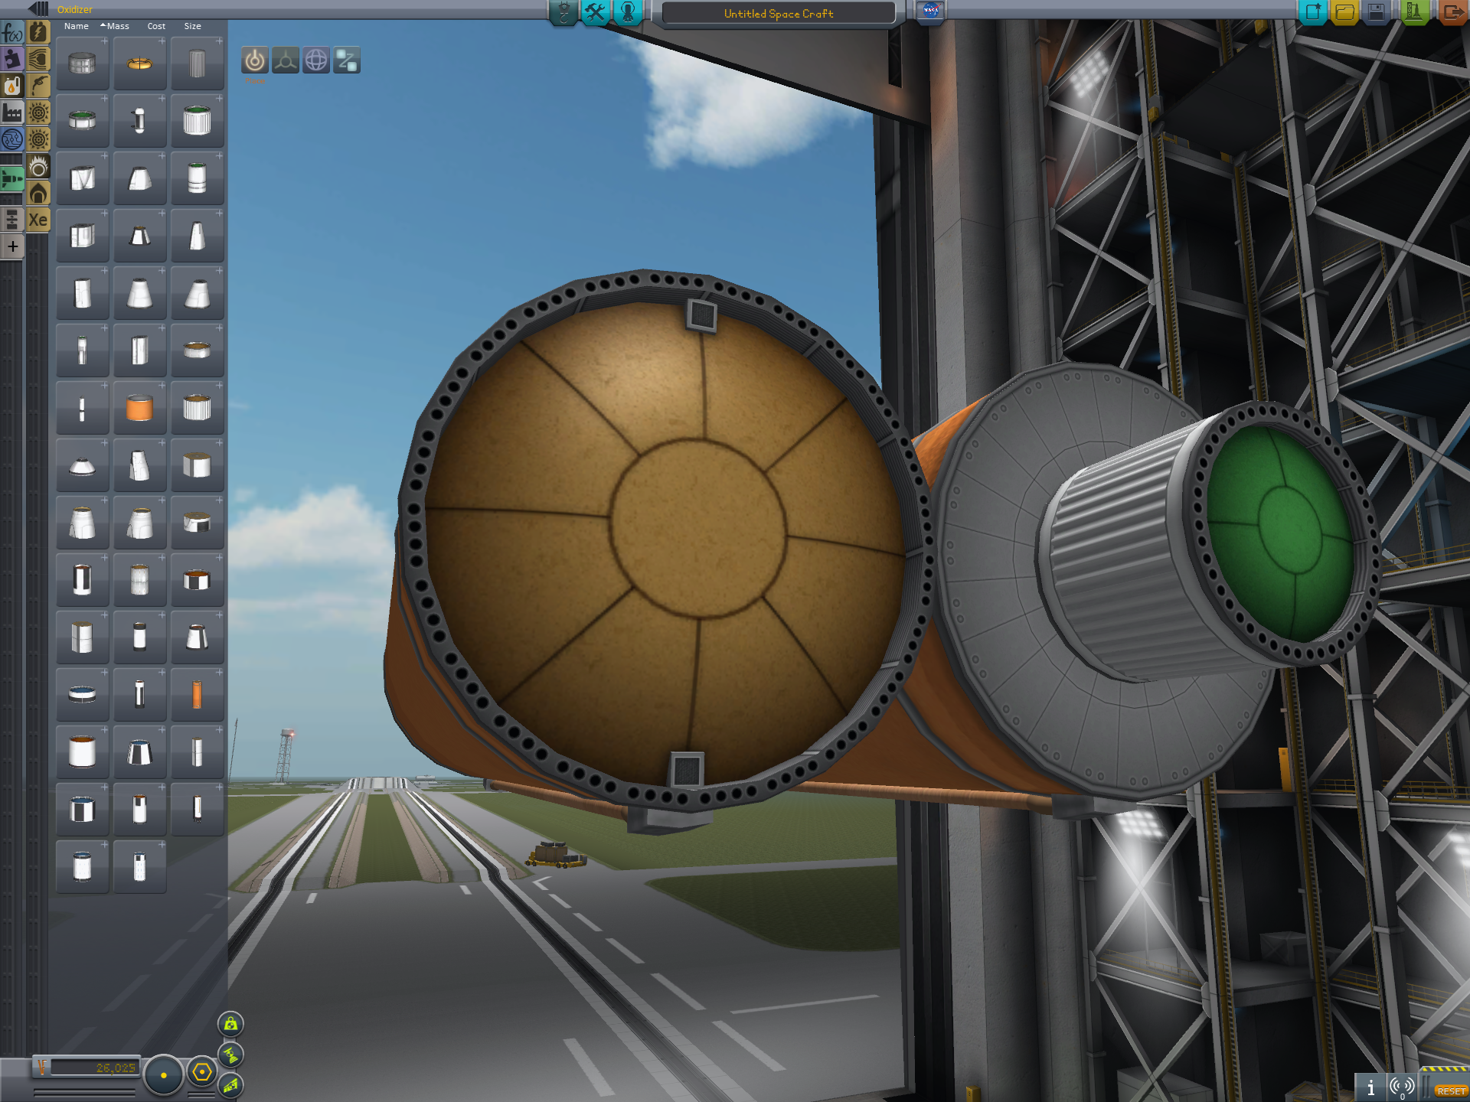
Task: Select the Electric Charge battery resource filter
Action: tap(38, 32)
